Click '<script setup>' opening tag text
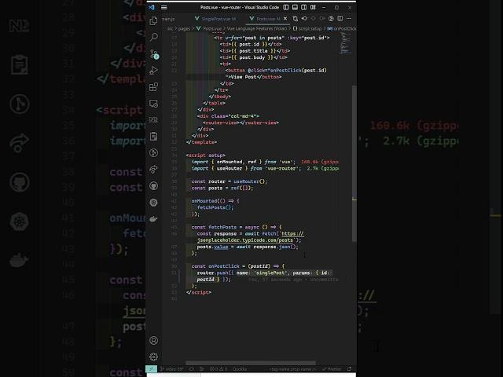Image resolution: width=503 pixels, height=377 pixels. point(206,156)
